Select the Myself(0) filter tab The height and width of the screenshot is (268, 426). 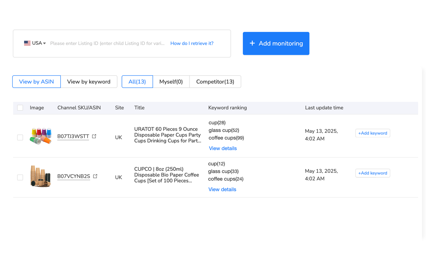click(171, 81)
